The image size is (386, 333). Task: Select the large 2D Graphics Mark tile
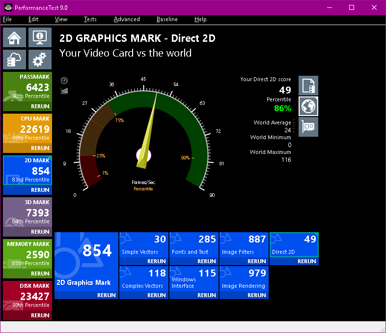click(x=86, y=262)
